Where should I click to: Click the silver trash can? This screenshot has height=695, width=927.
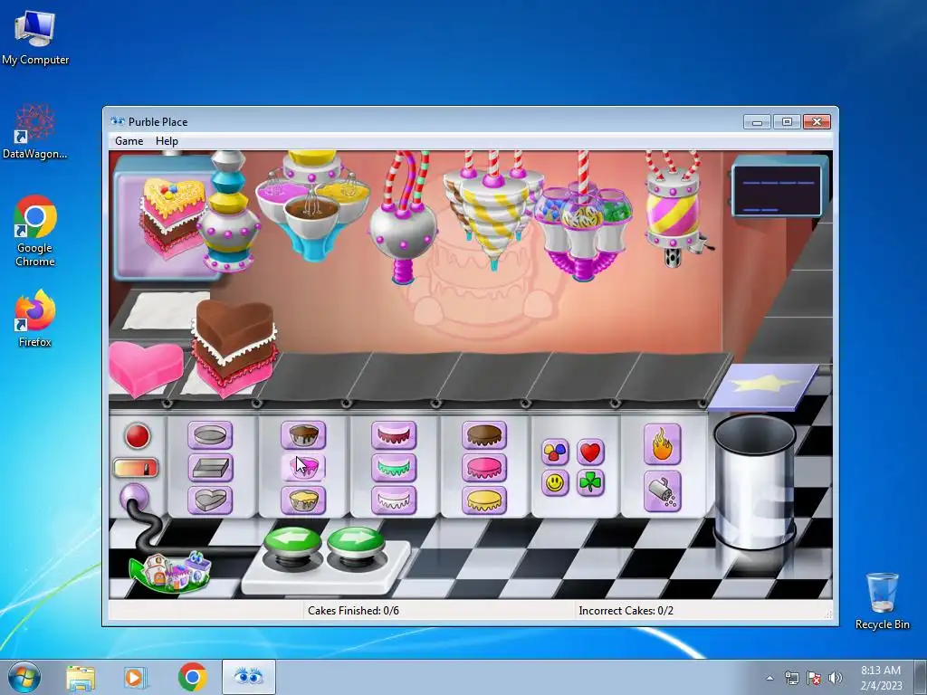(x=754, y=481)
